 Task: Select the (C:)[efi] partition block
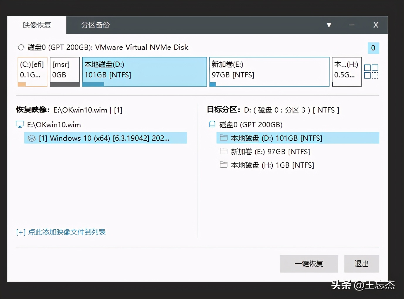(x=32, y=72)
